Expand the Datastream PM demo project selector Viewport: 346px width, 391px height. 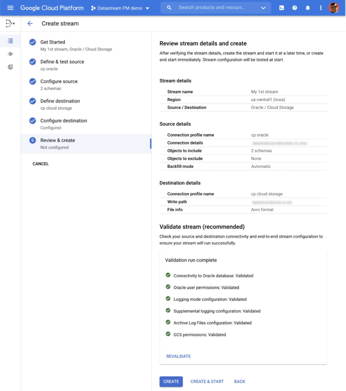pos(120,8)
